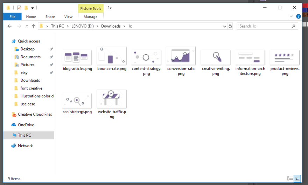Open the recent locations dropdown arrow
Viewport: 308px width, 185px height.
[x=27, y=26]
